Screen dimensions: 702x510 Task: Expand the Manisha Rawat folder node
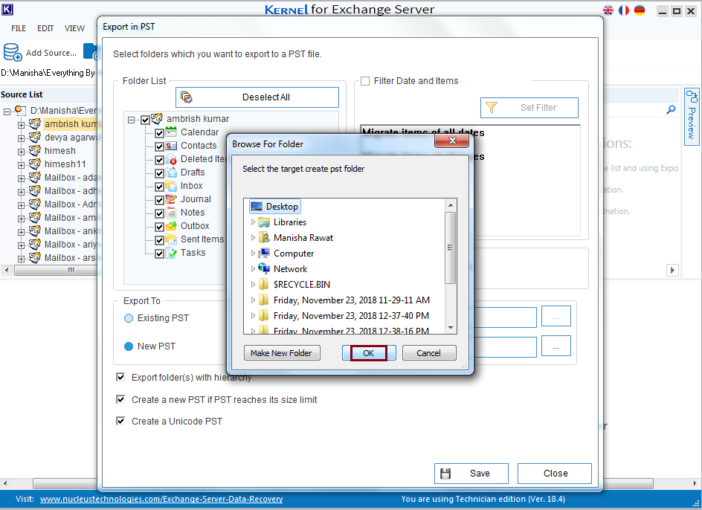(253, 238)
